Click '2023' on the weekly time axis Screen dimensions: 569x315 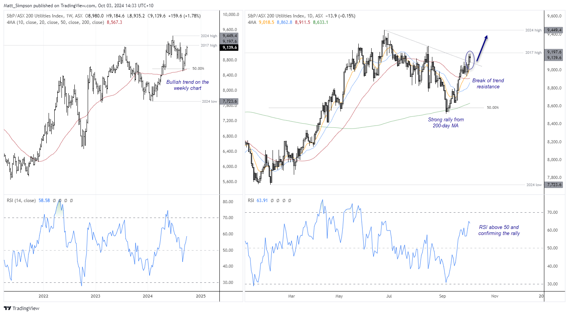(x=96, y=296)
